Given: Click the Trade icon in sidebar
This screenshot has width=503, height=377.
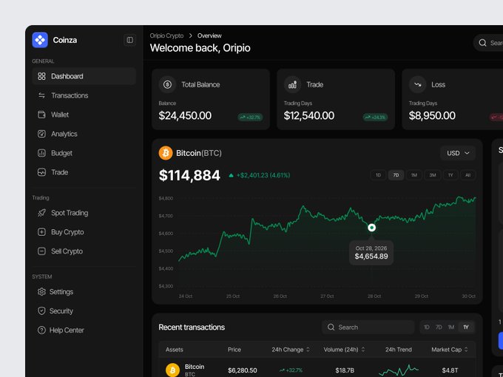Looking at the screenshot, I should pyautogui.click(x=41, y=172).
